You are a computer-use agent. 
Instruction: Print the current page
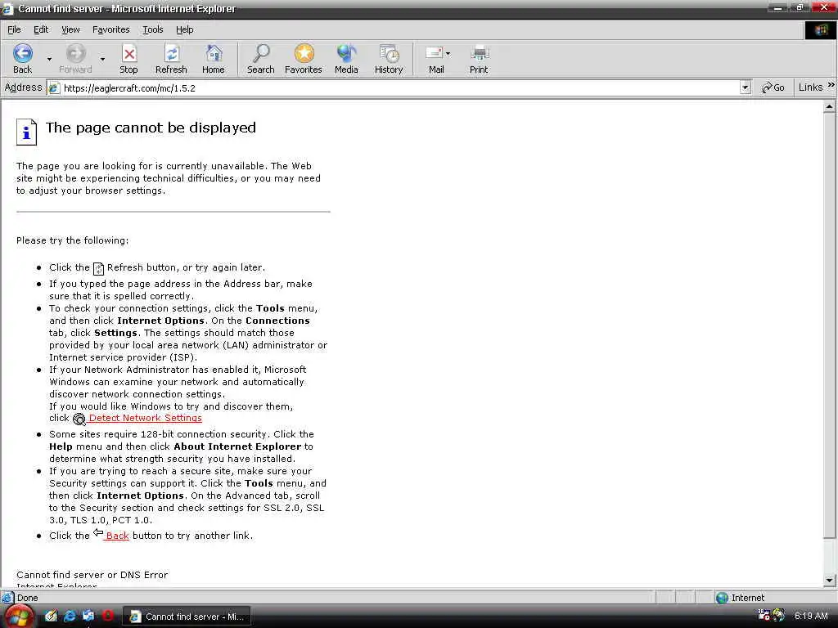[479, 59]
